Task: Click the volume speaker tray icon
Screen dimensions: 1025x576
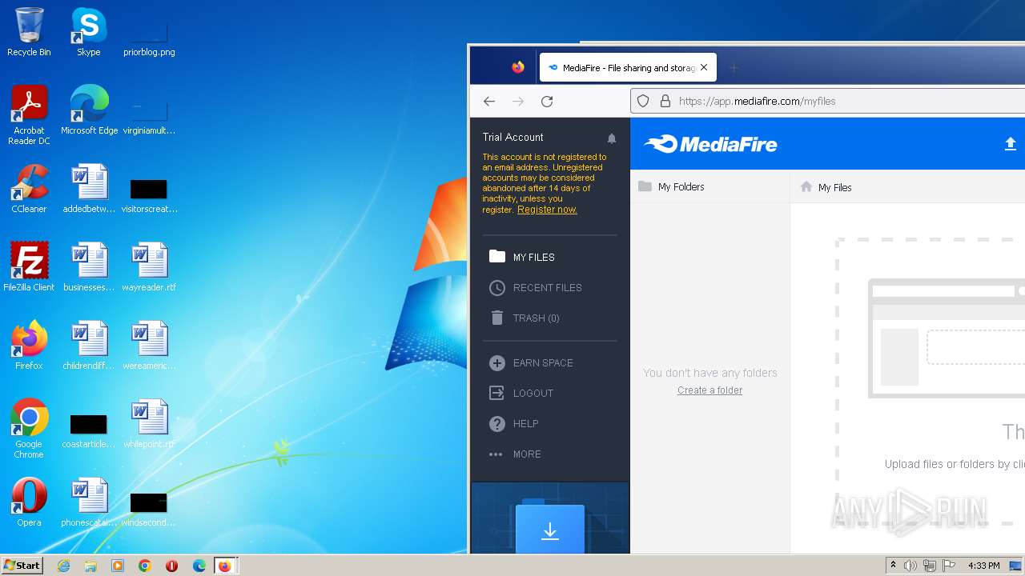Action: point(910,566)
